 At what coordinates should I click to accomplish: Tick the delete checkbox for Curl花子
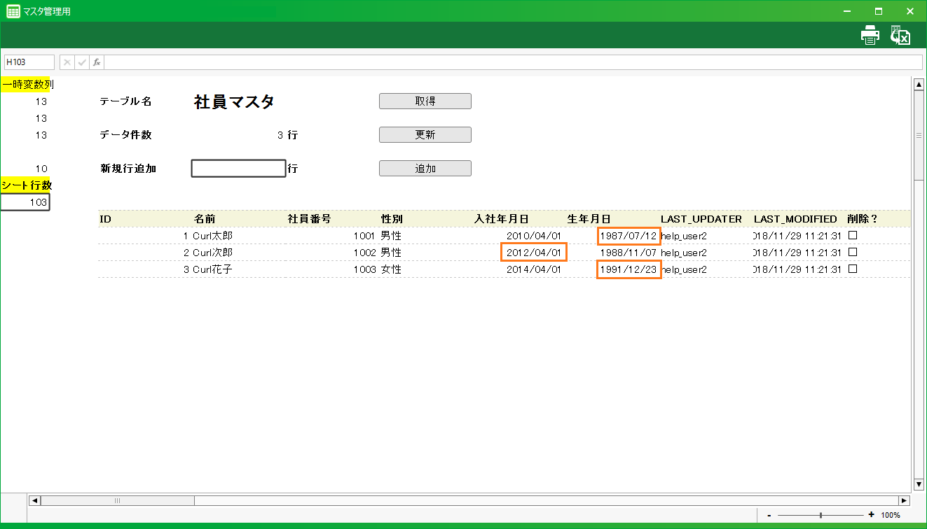(x=853, y=269)
